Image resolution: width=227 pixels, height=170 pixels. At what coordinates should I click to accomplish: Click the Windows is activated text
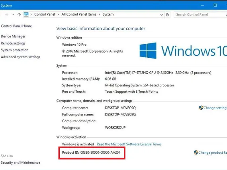pyautogui.click(x=78, y=144)
